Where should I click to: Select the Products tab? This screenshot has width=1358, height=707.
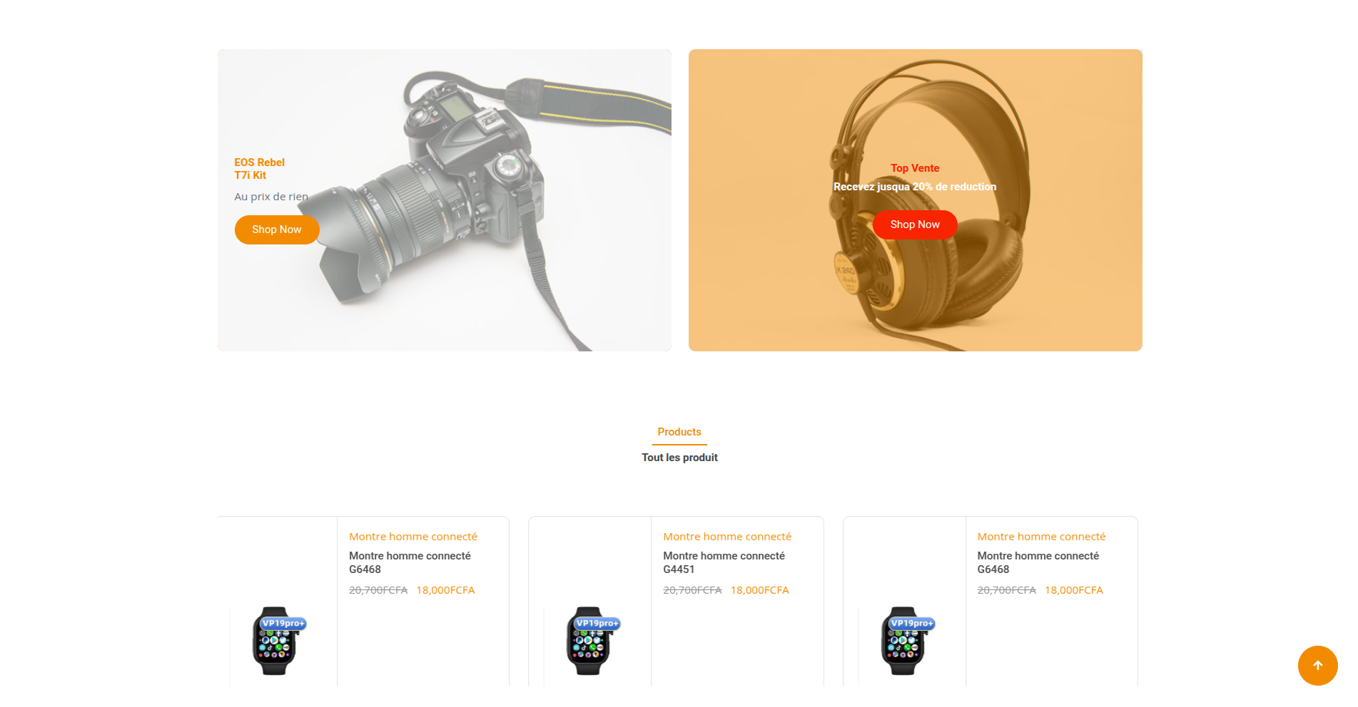(x=679, y=432)
